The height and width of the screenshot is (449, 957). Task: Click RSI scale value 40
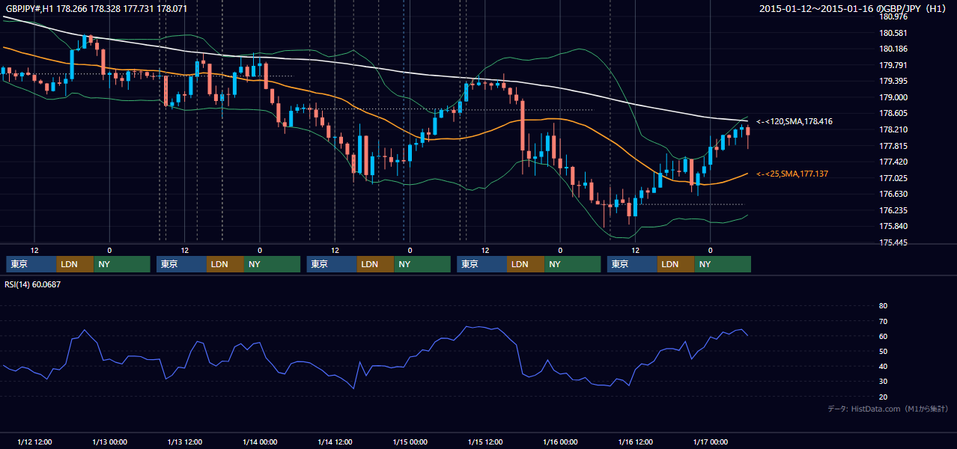tap(883, 367)
